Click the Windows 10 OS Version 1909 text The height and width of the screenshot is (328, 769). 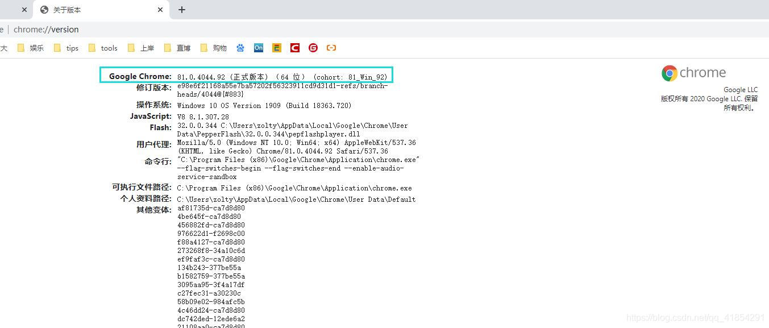pos(264,106)
